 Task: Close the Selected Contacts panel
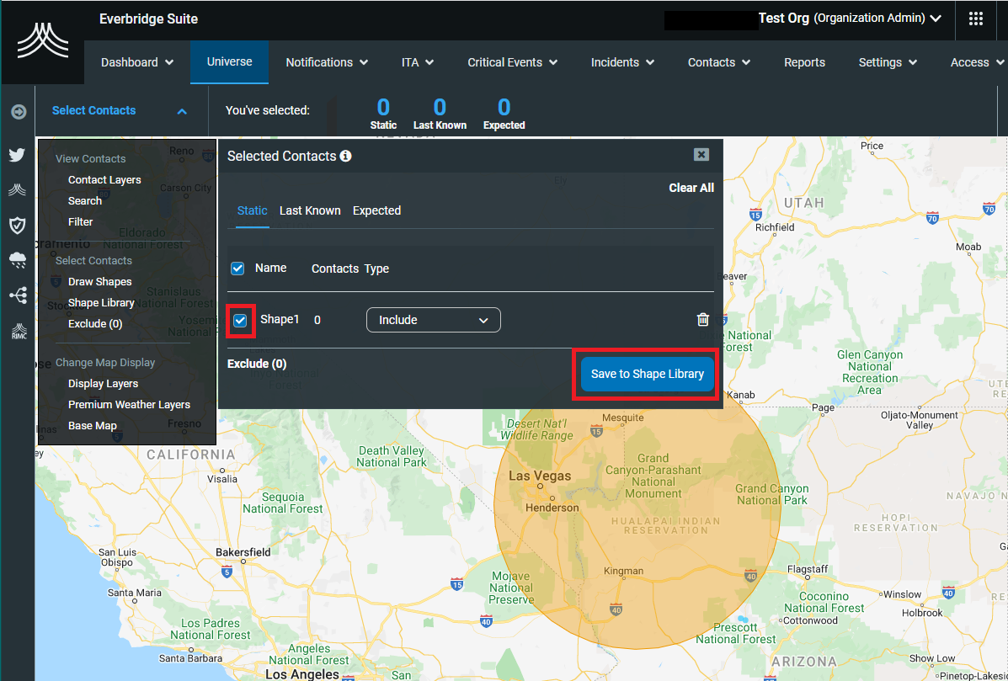coord(701,155)
